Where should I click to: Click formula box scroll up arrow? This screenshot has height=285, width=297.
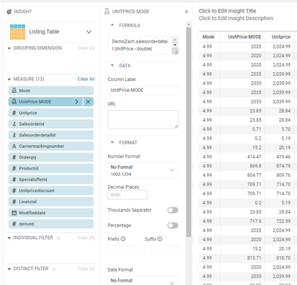click(x=175, y=40)
